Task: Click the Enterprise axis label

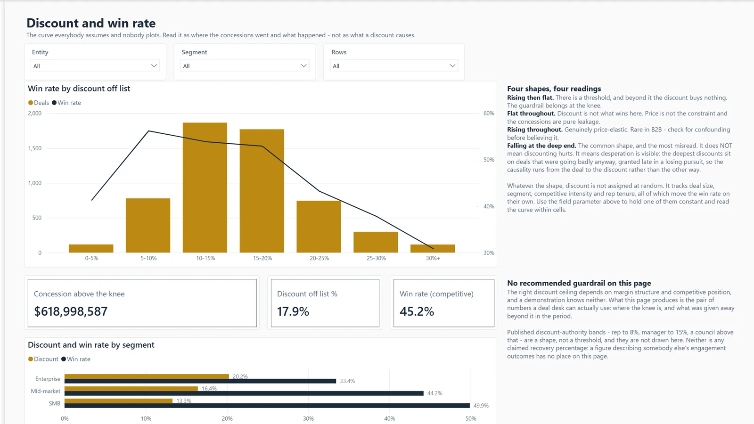Action: pos(48,379)
